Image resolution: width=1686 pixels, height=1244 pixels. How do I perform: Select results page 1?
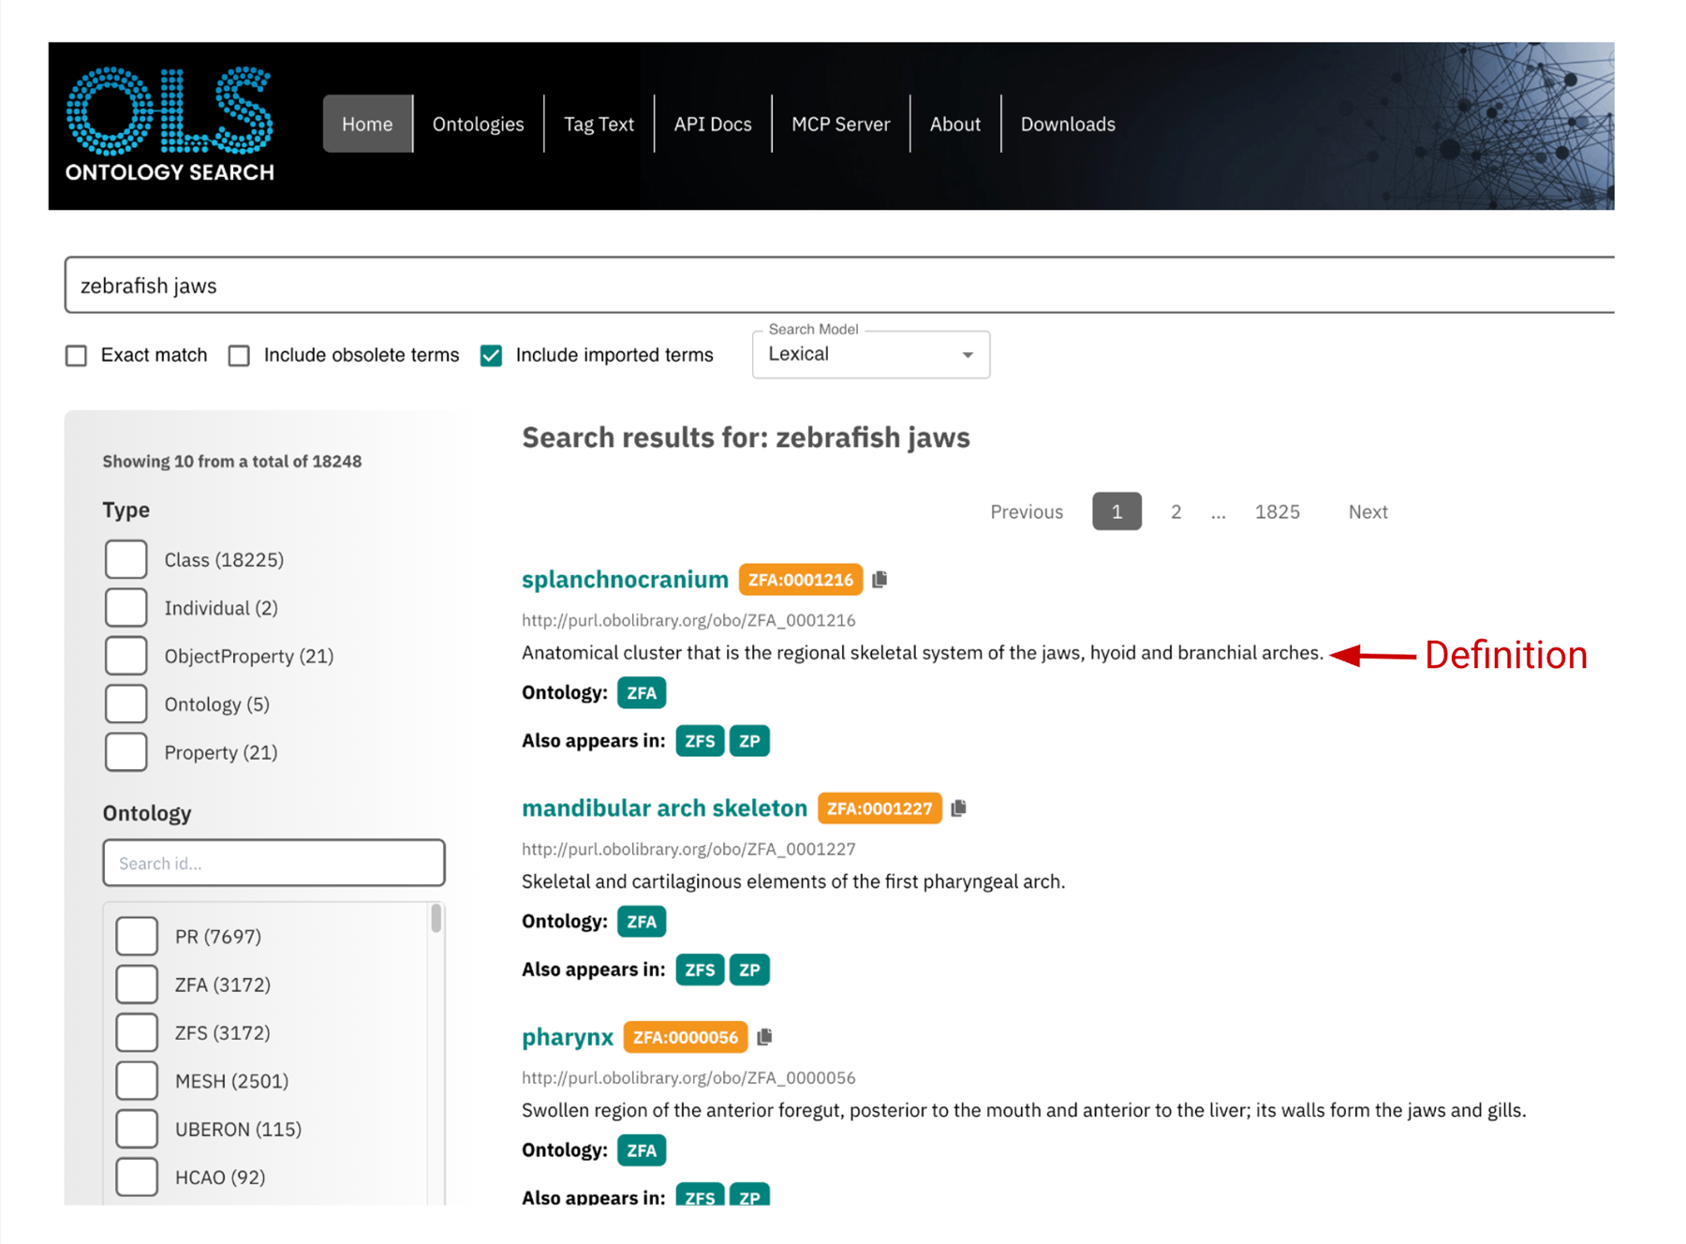tap(1117, 511)
